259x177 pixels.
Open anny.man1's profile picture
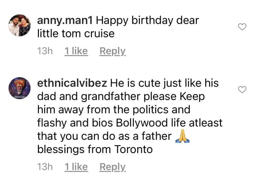19,25
